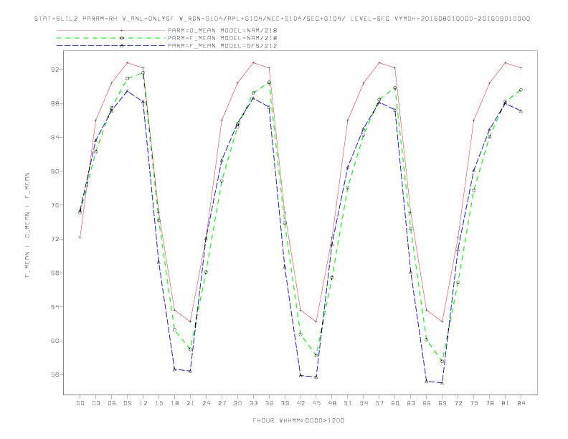The height and width of the screenshot is (439, 568).
Task: Click x-axis tick label 78
Action: (x=489, y=403)
